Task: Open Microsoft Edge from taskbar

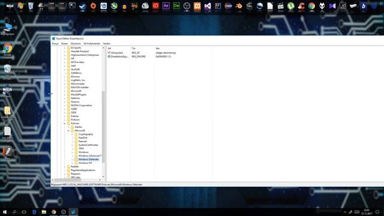Action: [x=34, y=212]
